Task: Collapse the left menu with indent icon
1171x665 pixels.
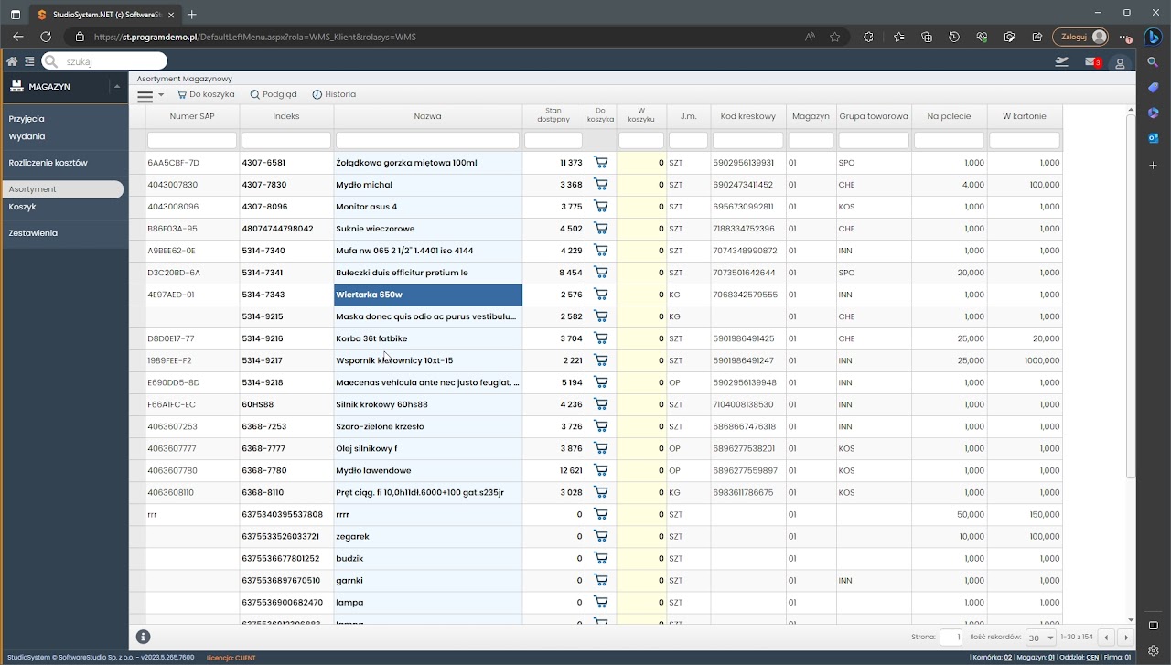Action: pyautogui.click(x=29, y=61)
